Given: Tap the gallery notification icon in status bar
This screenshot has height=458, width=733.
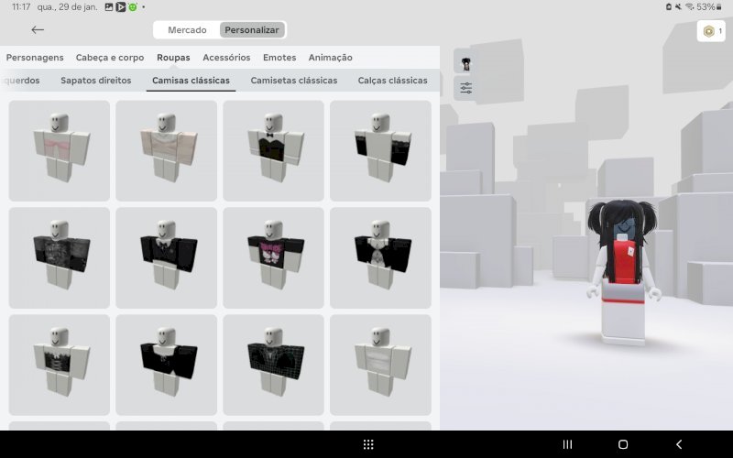Looking at the screenshot, I should click(x=108, y=7).
